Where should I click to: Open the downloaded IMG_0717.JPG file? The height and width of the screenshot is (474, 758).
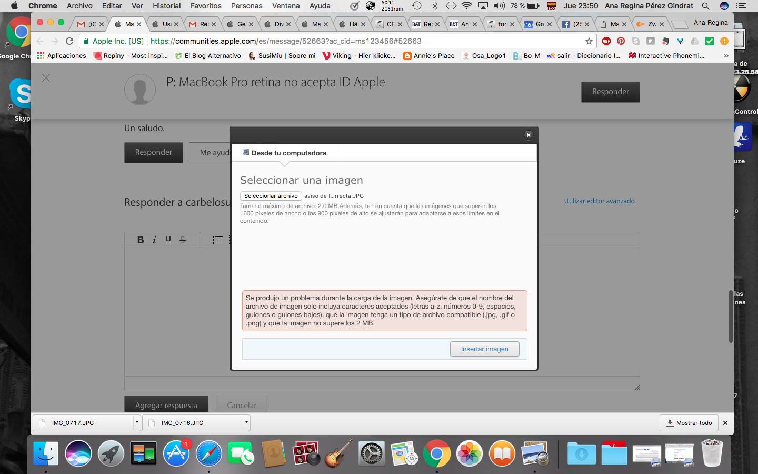coord(84,423)
